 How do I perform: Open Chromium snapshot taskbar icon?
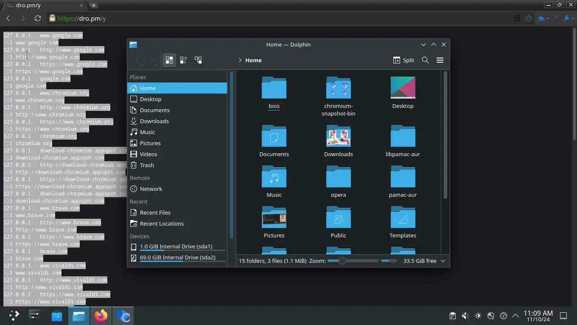pyautogui.click(x=123, y=315)
